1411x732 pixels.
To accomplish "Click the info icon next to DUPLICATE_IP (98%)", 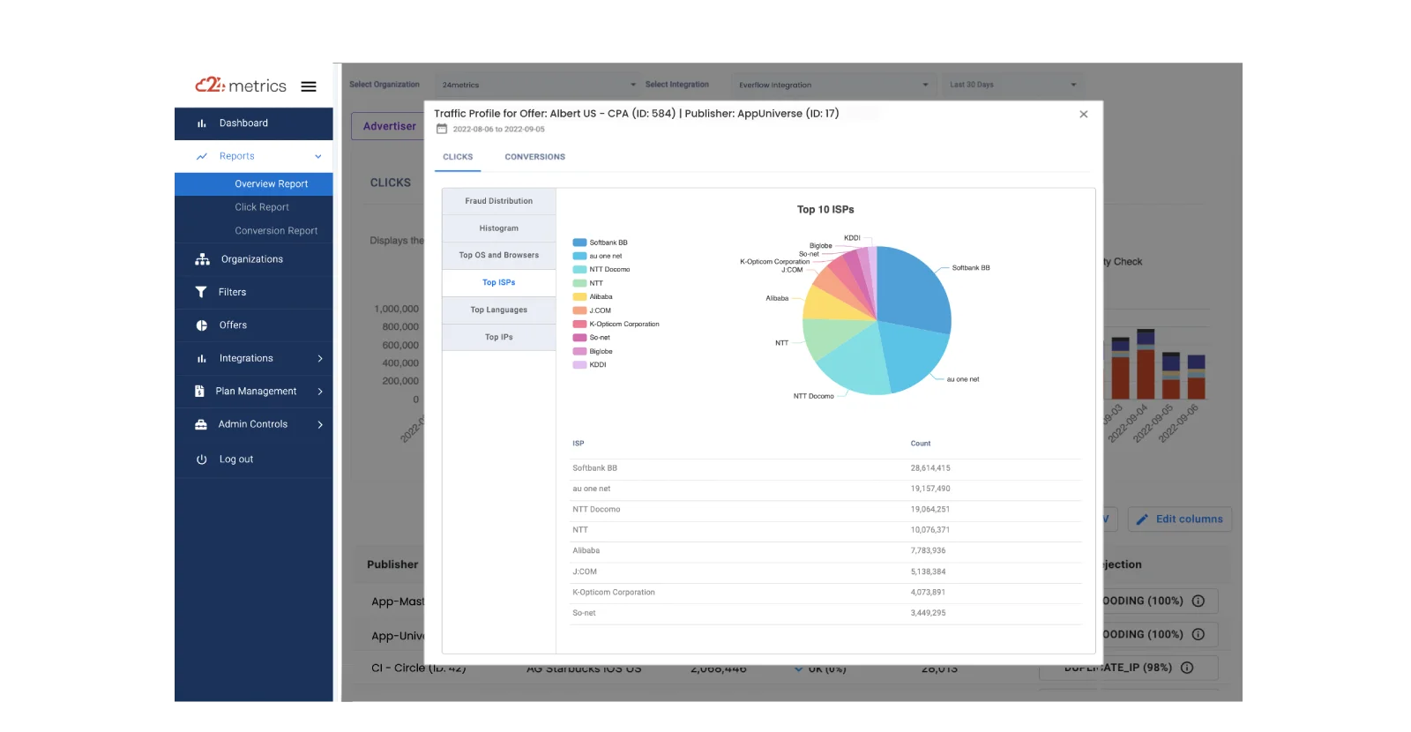I will click(1187, 668).
